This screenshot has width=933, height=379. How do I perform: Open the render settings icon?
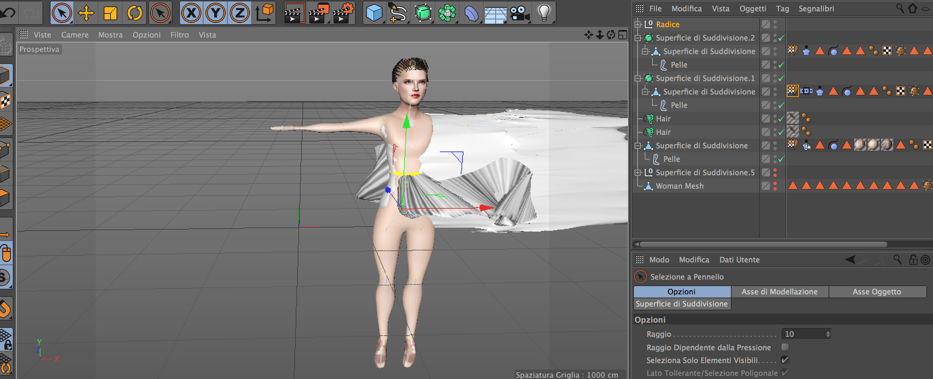[x=343, y=13]
